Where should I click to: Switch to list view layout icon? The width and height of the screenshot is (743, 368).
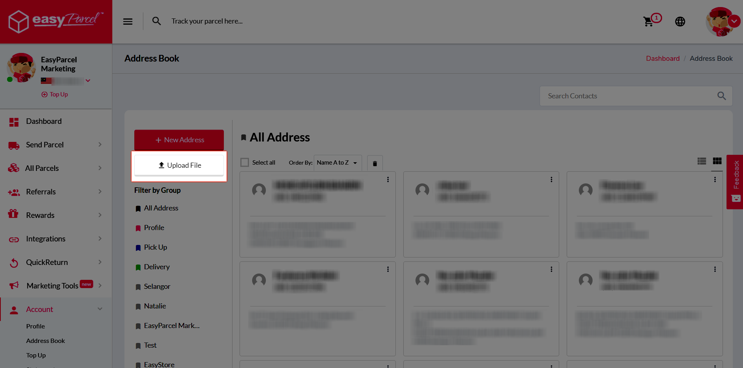[x=702, y=161]
